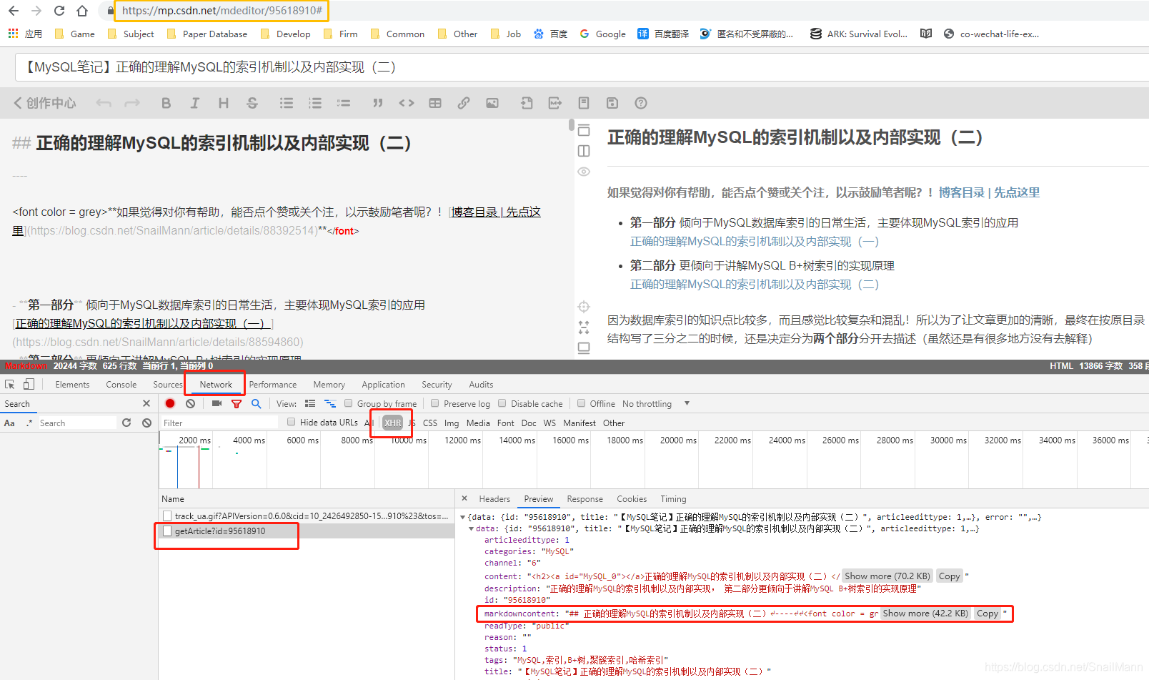Switch to the Timing request tab

[x=673, y=499]
